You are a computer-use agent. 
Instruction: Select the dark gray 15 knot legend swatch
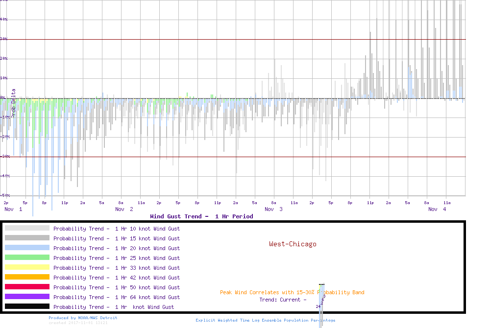tap(27, 238)
